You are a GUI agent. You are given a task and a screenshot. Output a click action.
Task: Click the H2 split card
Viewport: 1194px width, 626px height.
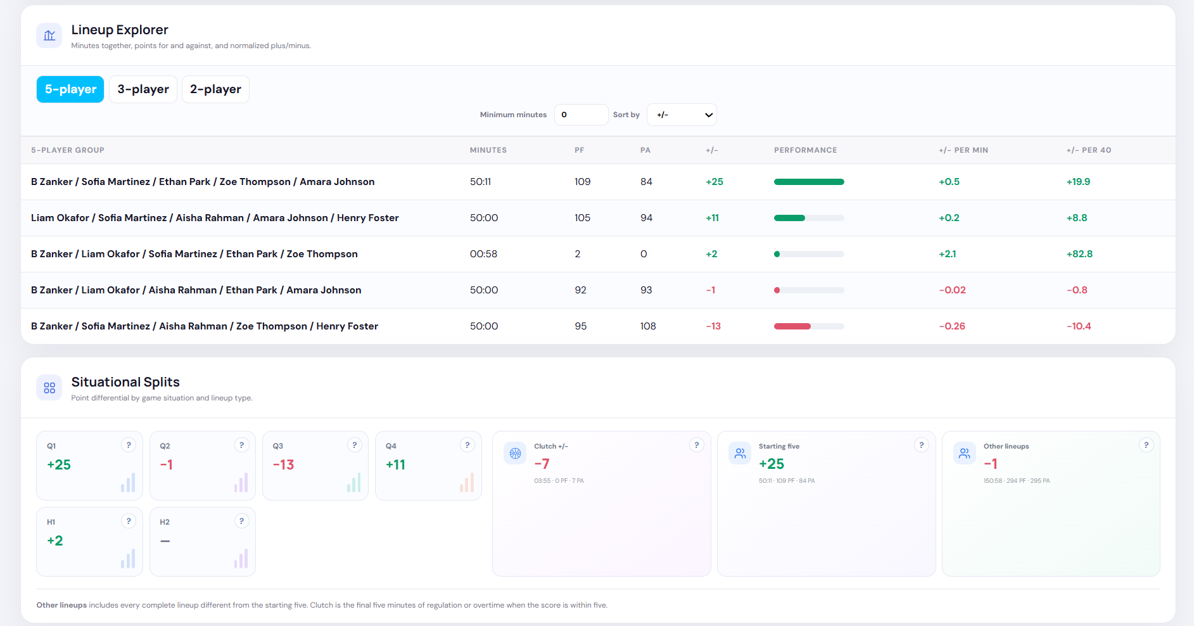(x=203, y=542)
